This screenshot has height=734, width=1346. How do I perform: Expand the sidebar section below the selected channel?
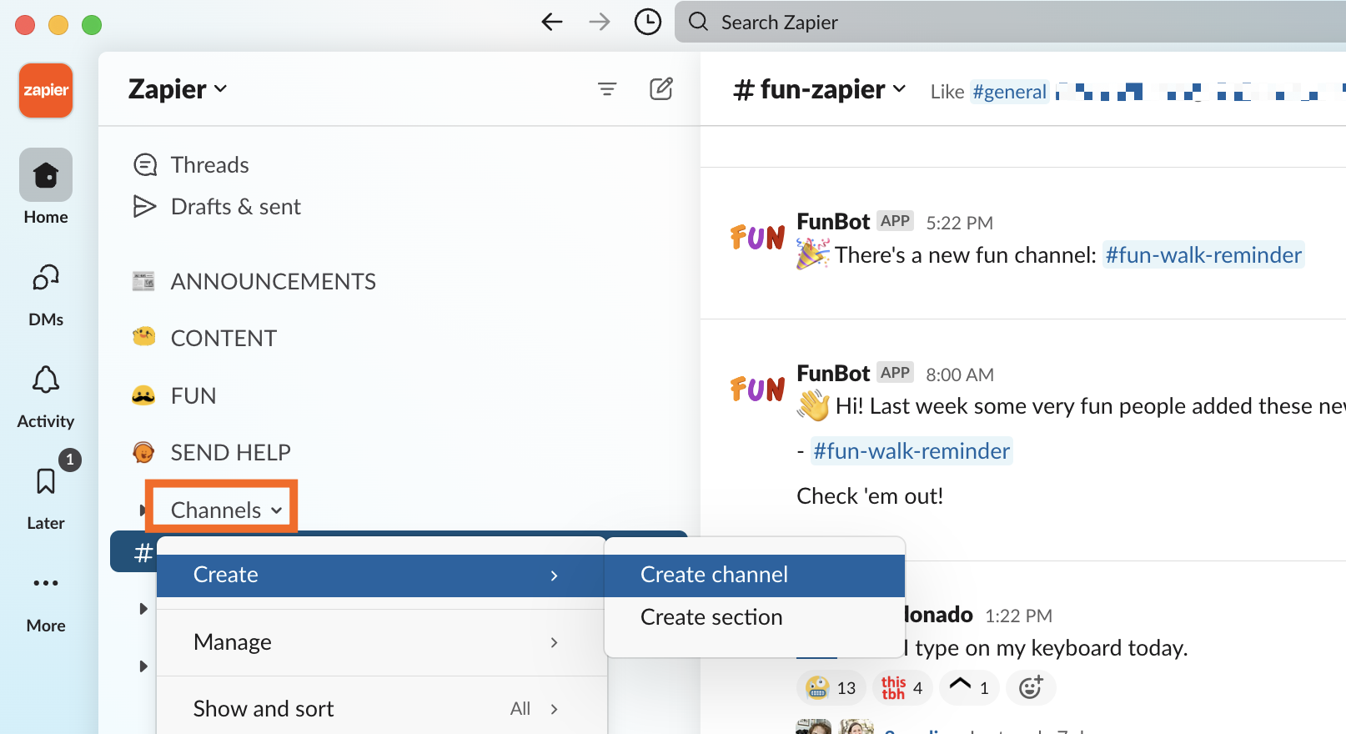pyautogui.click(x=143, y=609)
